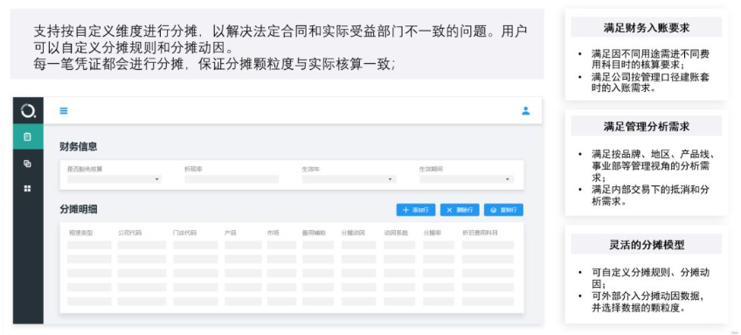Click the topmost cell under 租赁类型
741x335 pixels.
coord(89,245)
